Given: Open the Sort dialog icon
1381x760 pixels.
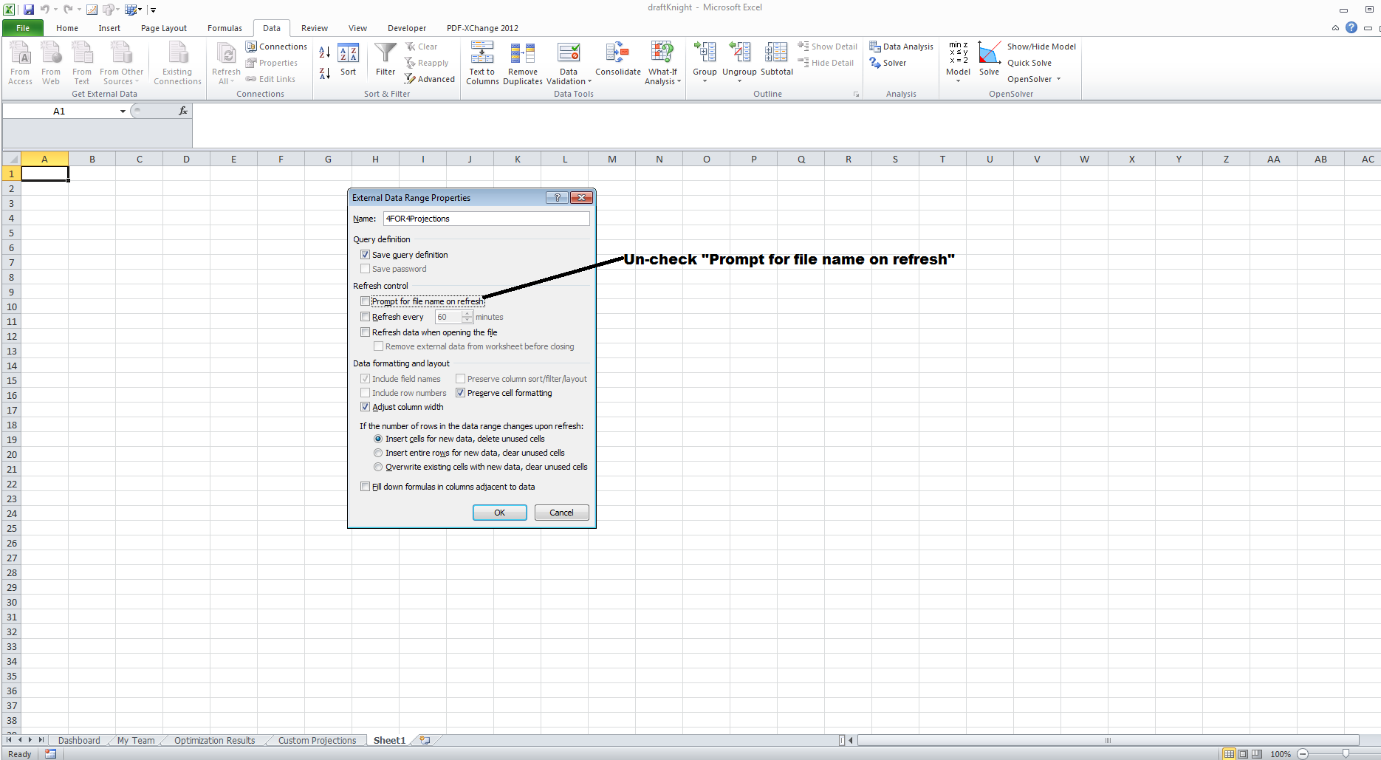Looking at the screenshot, I should click(348, 61).
